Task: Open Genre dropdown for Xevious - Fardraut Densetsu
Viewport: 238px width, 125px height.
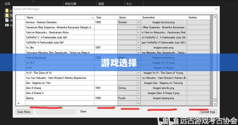Action: [138, 22]
